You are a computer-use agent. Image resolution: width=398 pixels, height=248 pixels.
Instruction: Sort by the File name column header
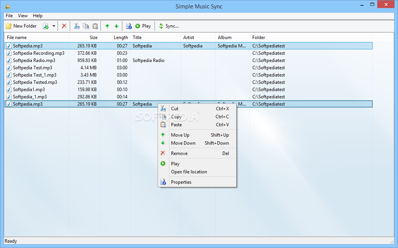click(x=36, y=38)
